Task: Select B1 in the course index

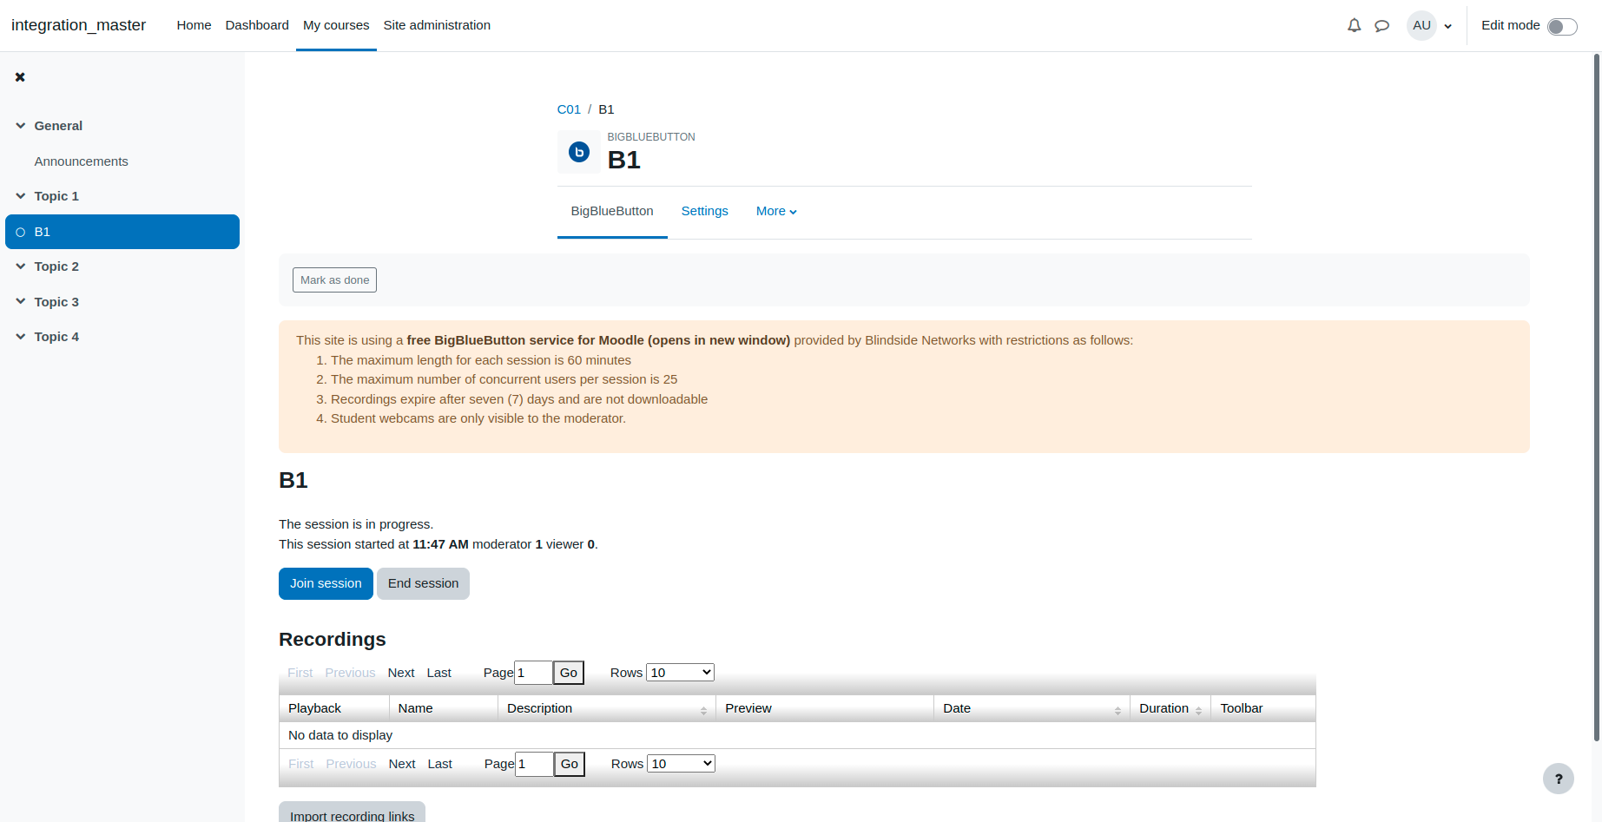Action: coord(122,232)
